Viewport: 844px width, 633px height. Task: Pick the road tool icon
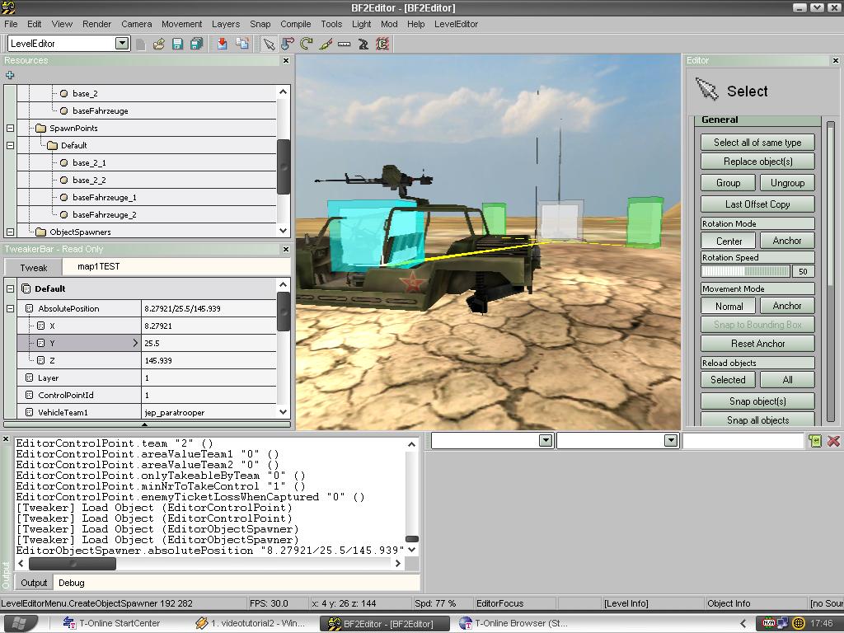pos(363,44)
